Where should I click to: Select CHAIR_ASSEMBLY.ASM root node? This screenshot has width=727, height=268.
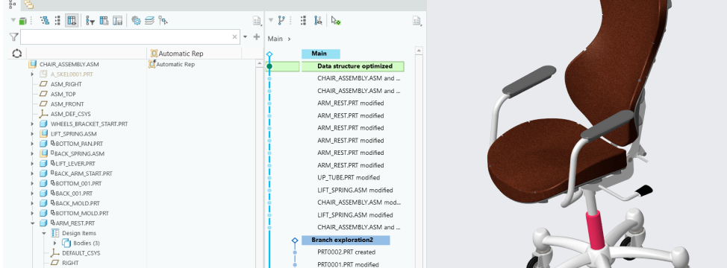69,64
